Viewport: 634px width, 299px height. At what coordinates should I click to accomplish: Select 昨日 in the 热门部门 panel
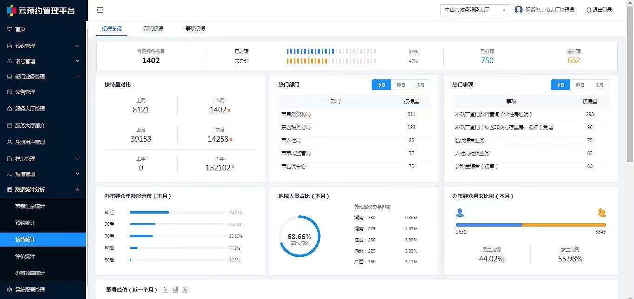(401, 85)
